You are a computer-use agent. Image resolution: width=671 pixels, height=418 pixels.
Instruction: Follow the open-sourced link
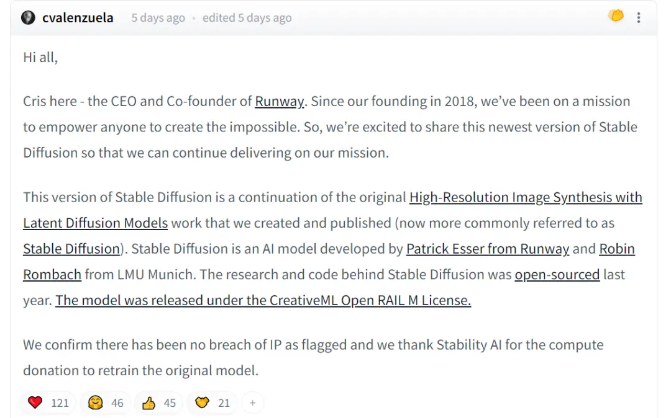point(557,274)
